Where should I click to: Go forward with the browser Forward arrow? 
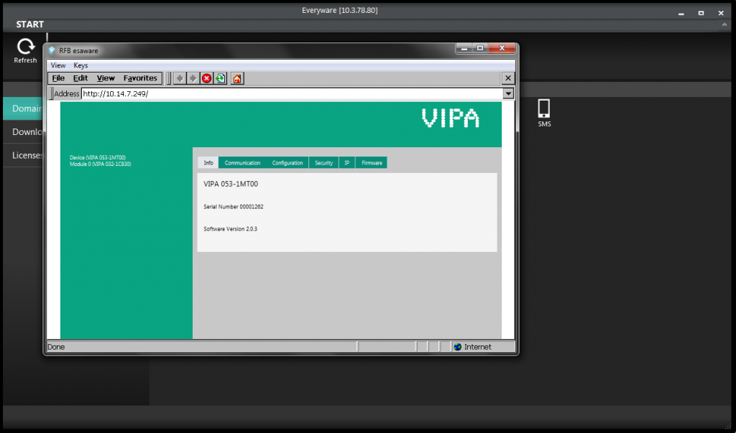tap(193, 78)
